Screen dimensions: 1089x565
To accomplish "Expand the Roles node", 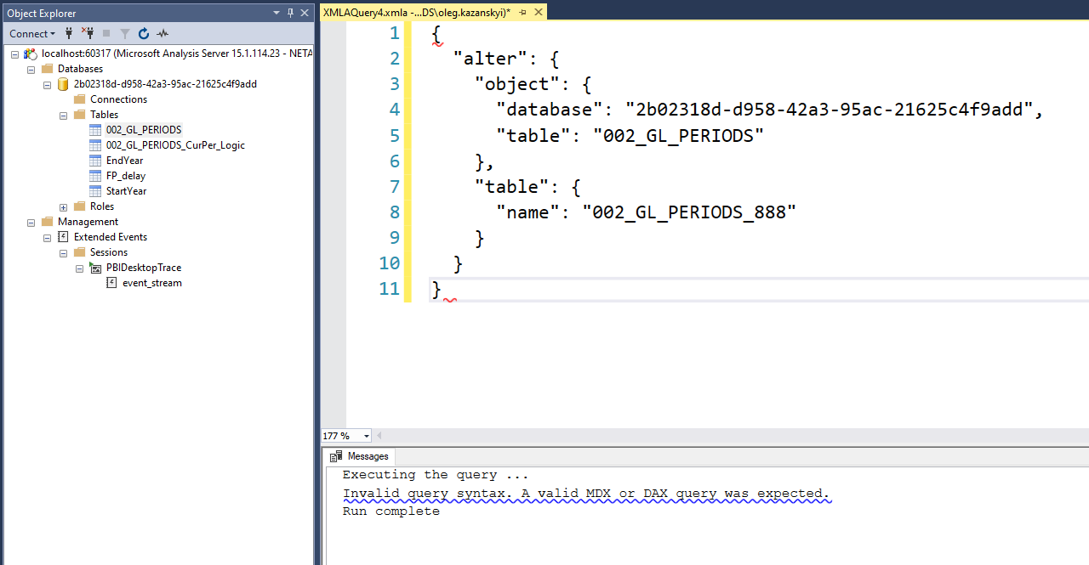I will tap(63, 206).
